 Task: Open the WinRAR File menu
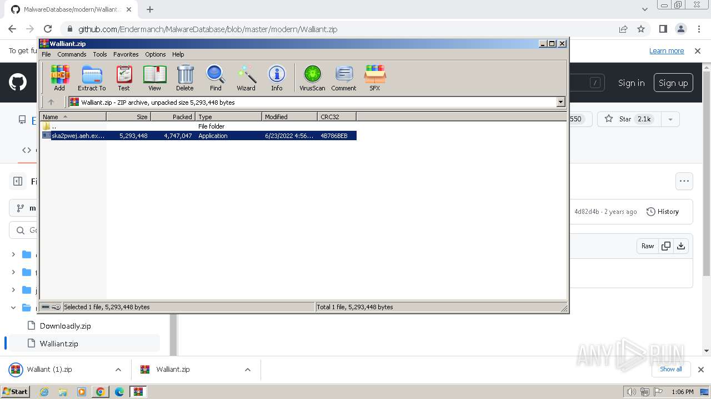click(x=46, y=54)
